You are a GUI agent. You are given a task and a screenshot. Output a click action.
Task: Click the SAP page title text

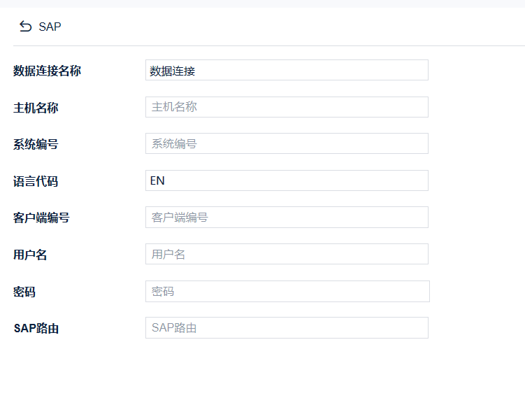coord(50,27)
